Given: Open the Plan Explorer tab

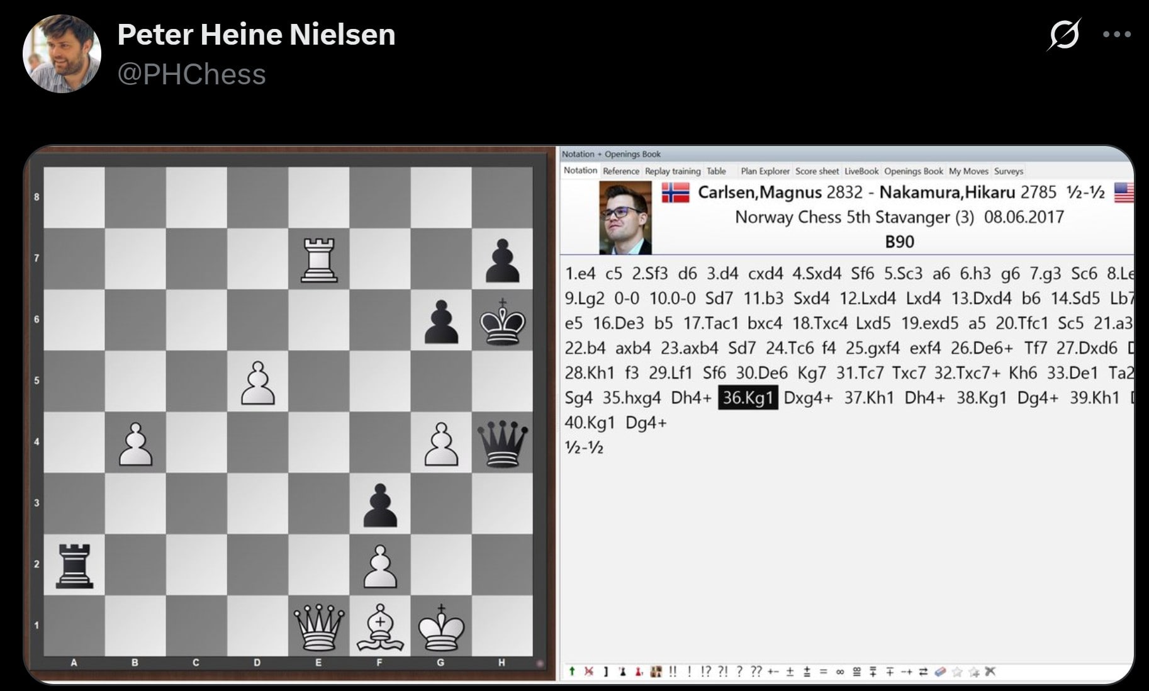Looking at the screenshot, I should (x=765, y=171).
